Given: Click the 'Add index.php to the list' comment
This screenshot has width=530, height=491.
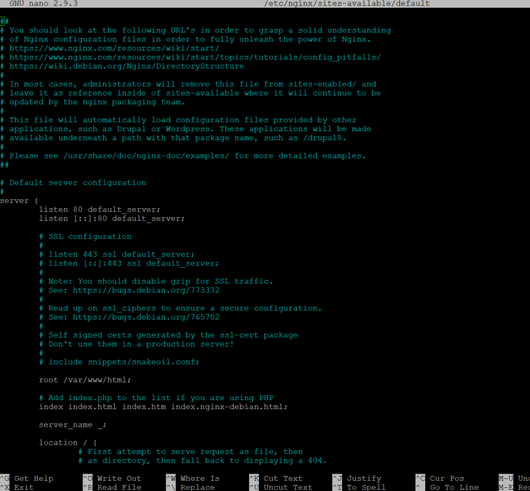Looking at the screenshot, I should pos(156,398).
